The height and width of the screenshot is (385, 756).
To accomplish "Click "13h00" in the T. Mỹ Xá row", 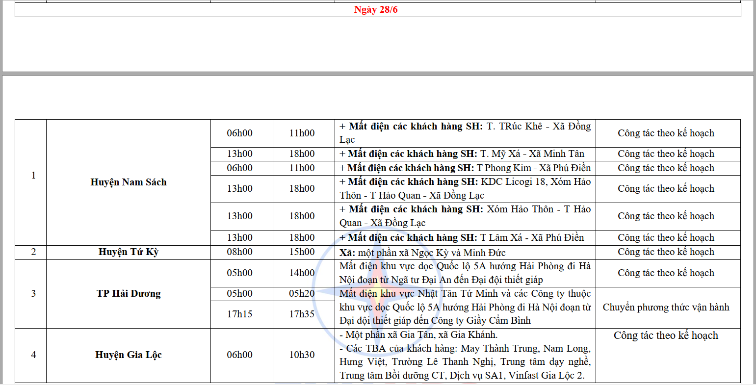I will 240,154.
